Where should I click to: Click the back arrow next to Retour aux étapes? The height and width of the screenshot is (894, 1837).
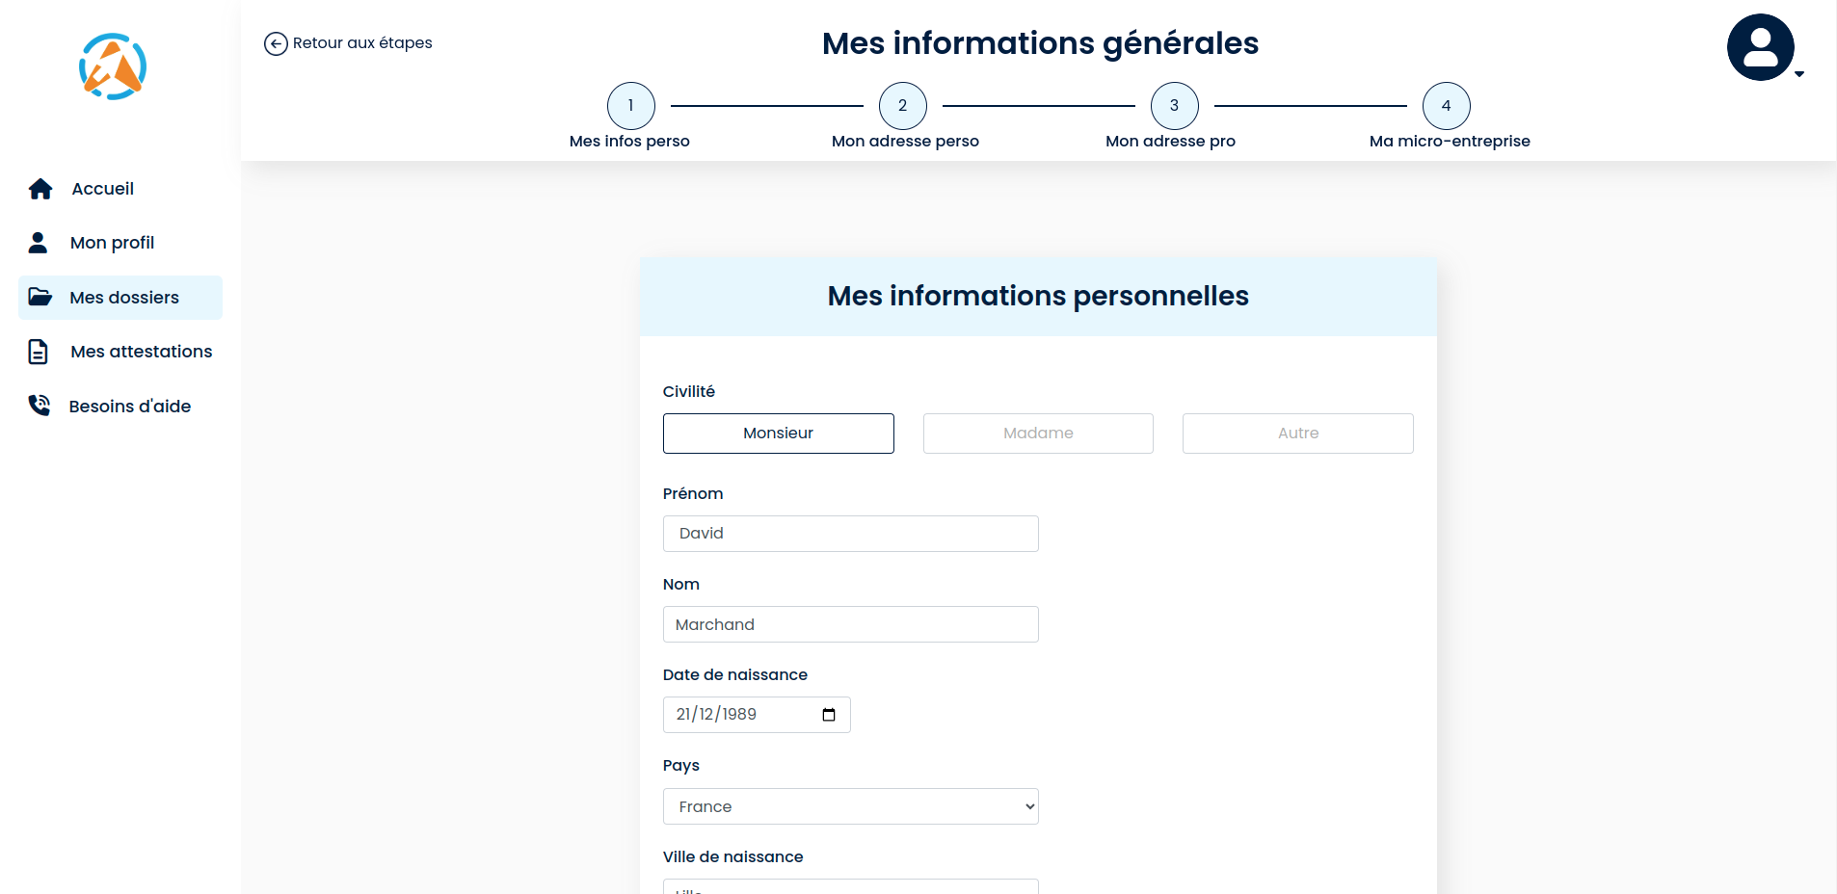(x=275, y=43)
